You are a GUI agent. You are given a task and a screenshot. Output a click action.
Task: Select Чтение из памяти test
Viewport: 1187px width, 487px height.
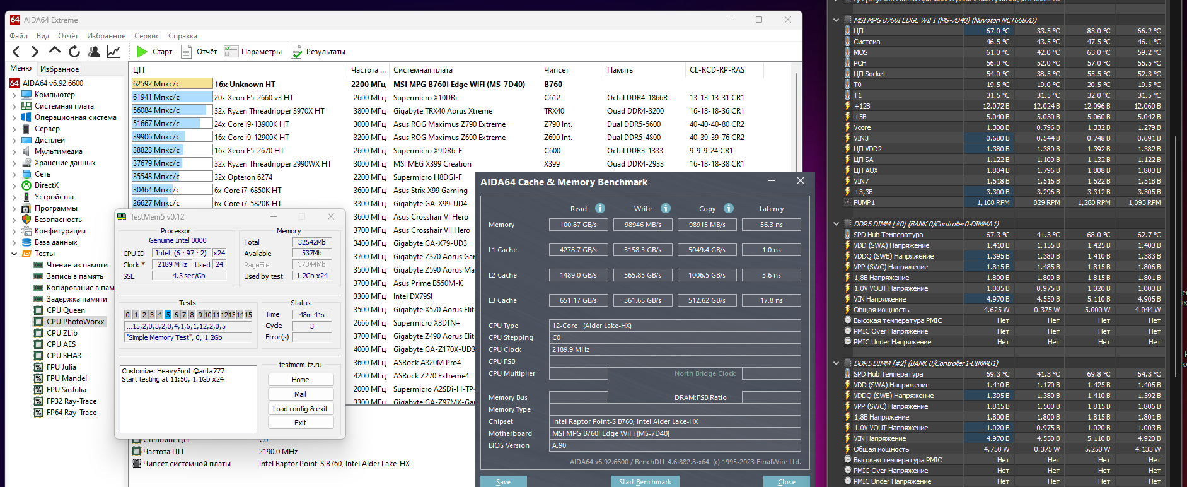click(x=77, y=265)
